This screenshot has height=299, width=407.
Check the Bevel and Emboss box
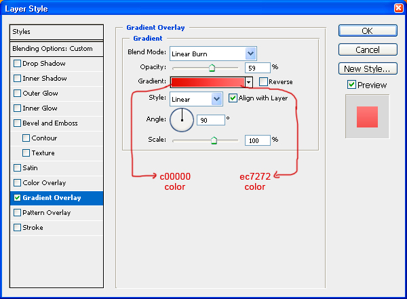[17, 123]
